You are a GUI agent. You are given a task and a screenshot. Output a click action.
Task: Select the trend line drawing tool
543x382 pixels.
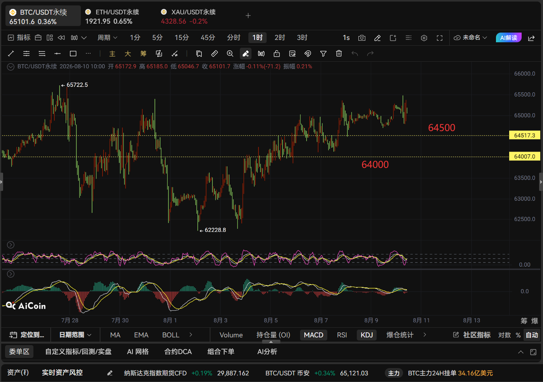pyautogui.click(x=11, y=54)
